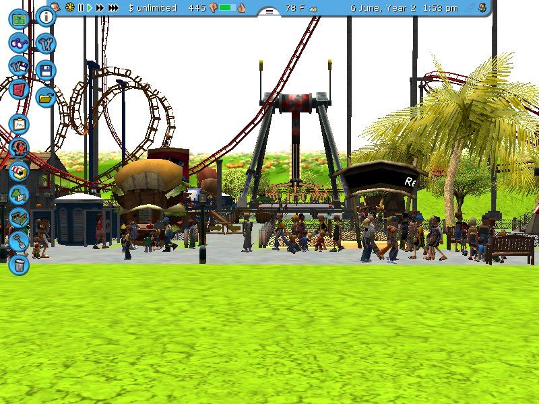Click the floppy disk save icon
The height and width of the screenshot is (404, 539).
45,70
